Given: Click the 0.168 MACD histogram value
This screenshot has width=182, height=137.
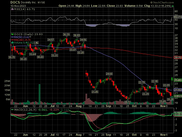Looking at the screenshot, I should [x=65, y=110].
